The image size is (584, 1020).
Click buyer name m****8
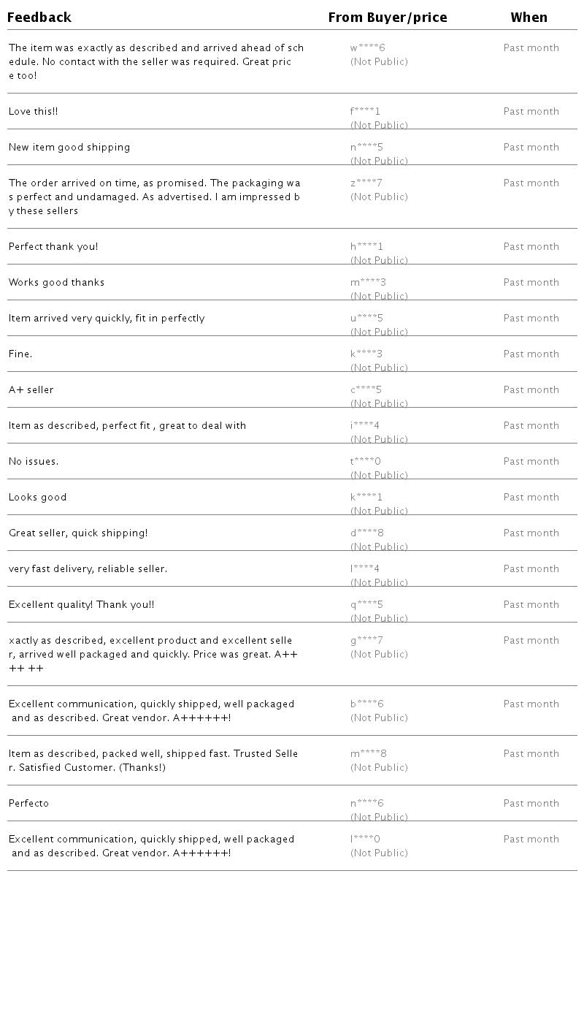368,754
